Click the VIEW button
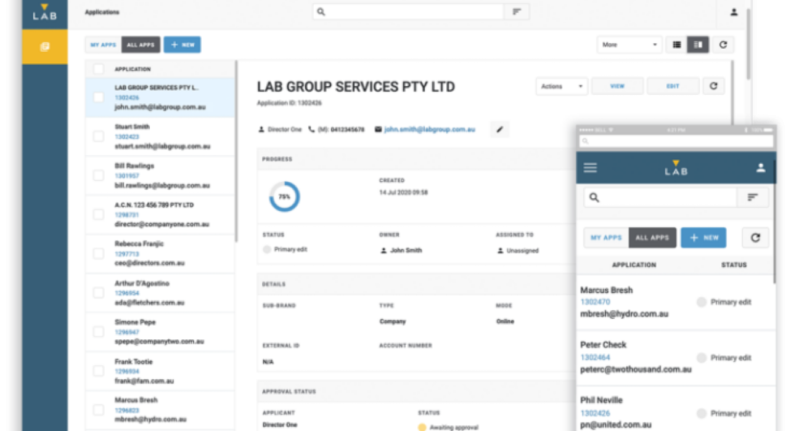The width and height of the screenshot is (799, 431). coord(617,86)
